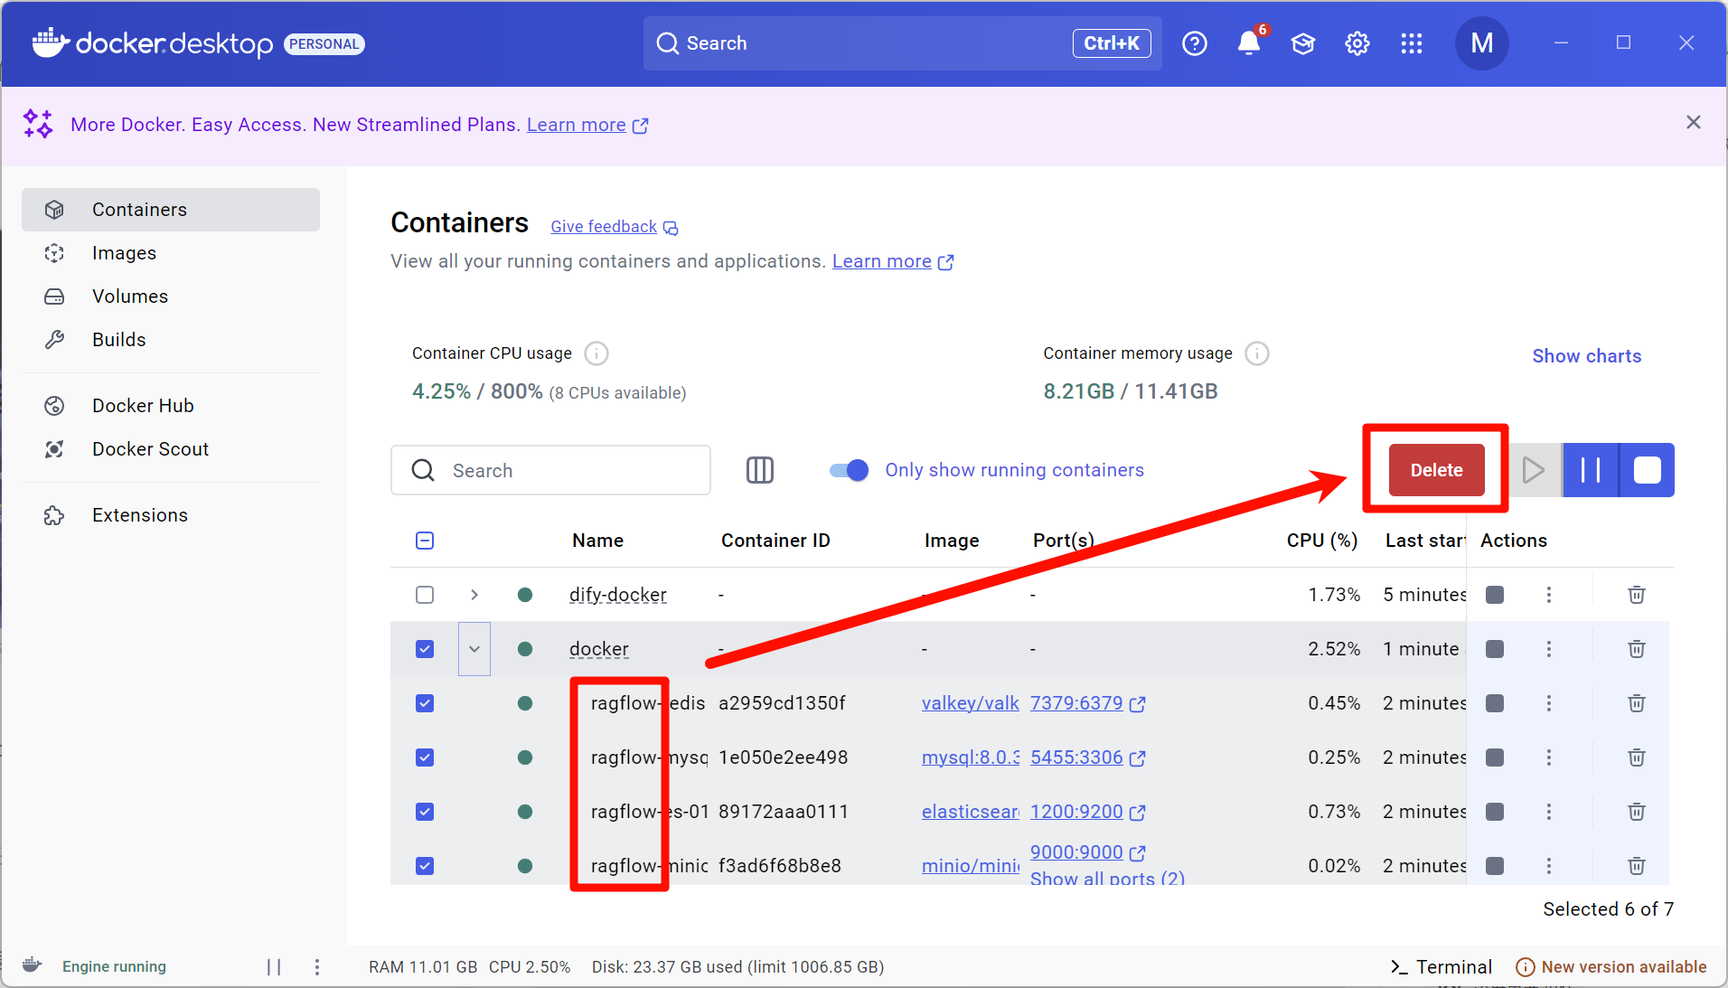Open Docker Scout in sidebar

tap(171, 449)
